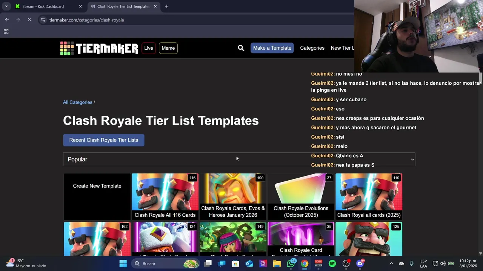Open the cloud sync tray icon

[x=401, y=263]
